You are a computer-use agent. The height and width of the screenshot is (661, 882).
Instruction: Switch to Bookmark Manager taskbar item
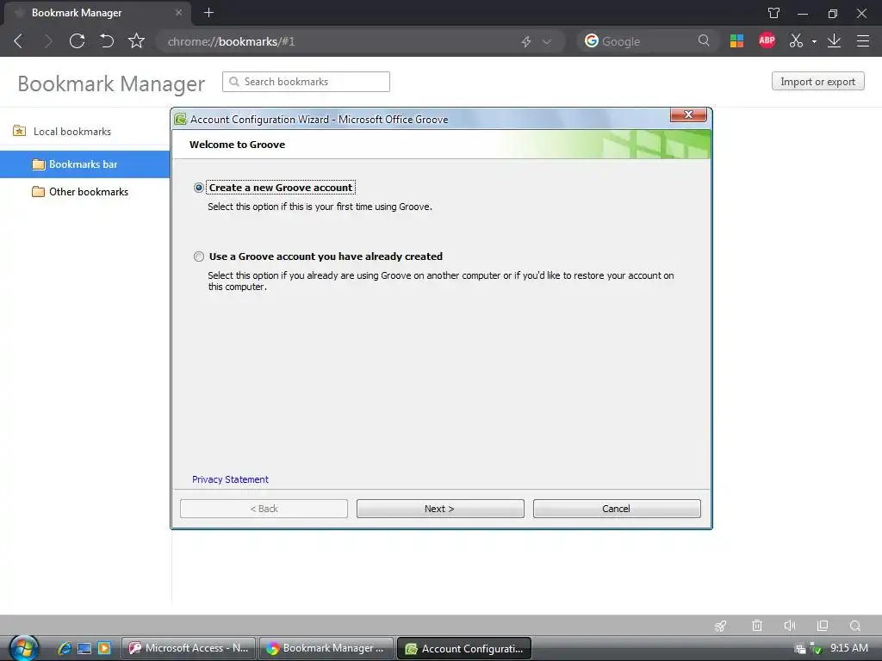[x=326, y=648]
